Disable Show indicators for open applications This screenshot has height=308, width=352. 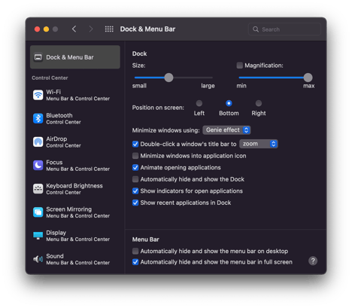[135, 191]
